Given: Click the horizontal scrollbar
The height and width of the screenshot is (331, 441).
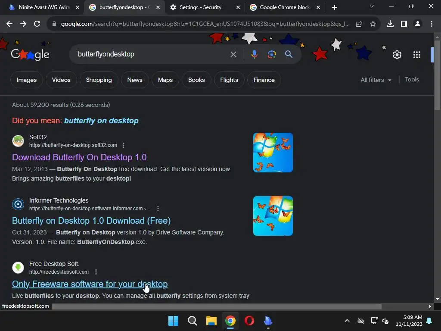Looking at the screenshot, I should point(217,306).
